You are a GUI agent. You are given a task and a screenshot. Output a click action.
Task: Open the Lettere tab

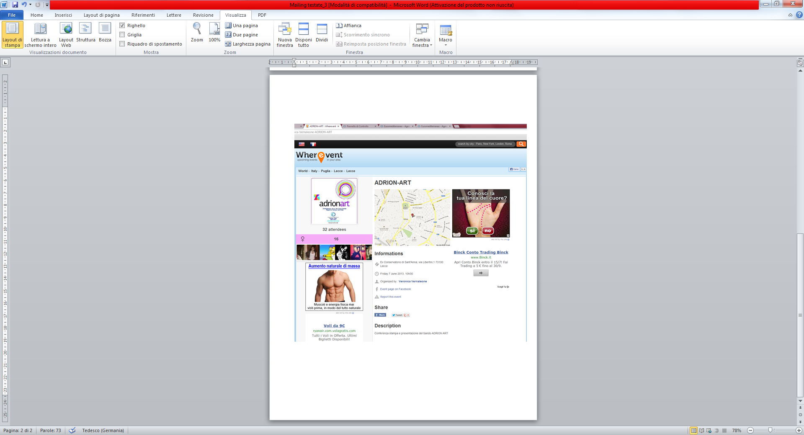click(174, 15)
